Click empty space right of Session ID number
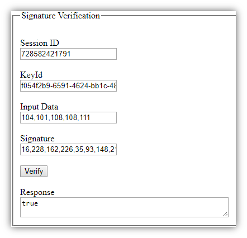Image resolution: width=247 pixels, height=238 pixels. click(93, 54)
